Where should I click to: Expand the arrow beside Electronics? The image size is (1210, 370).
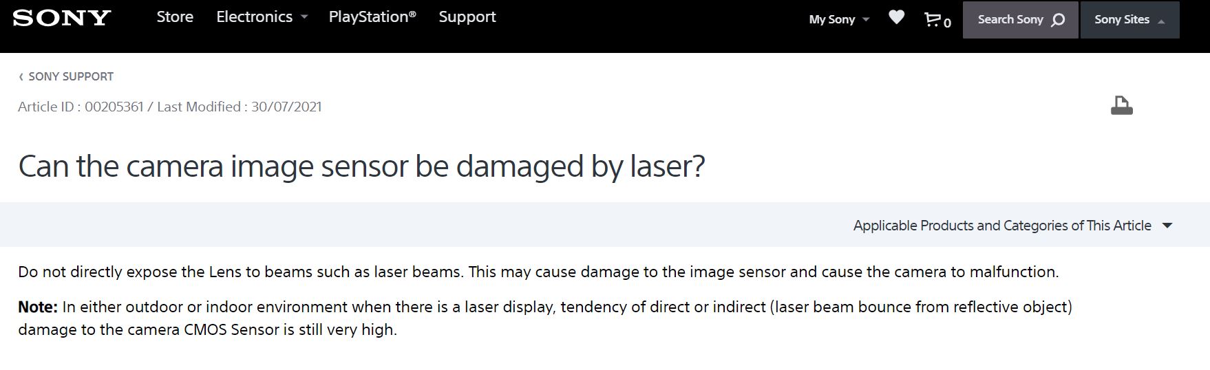(x=304, y=18)
